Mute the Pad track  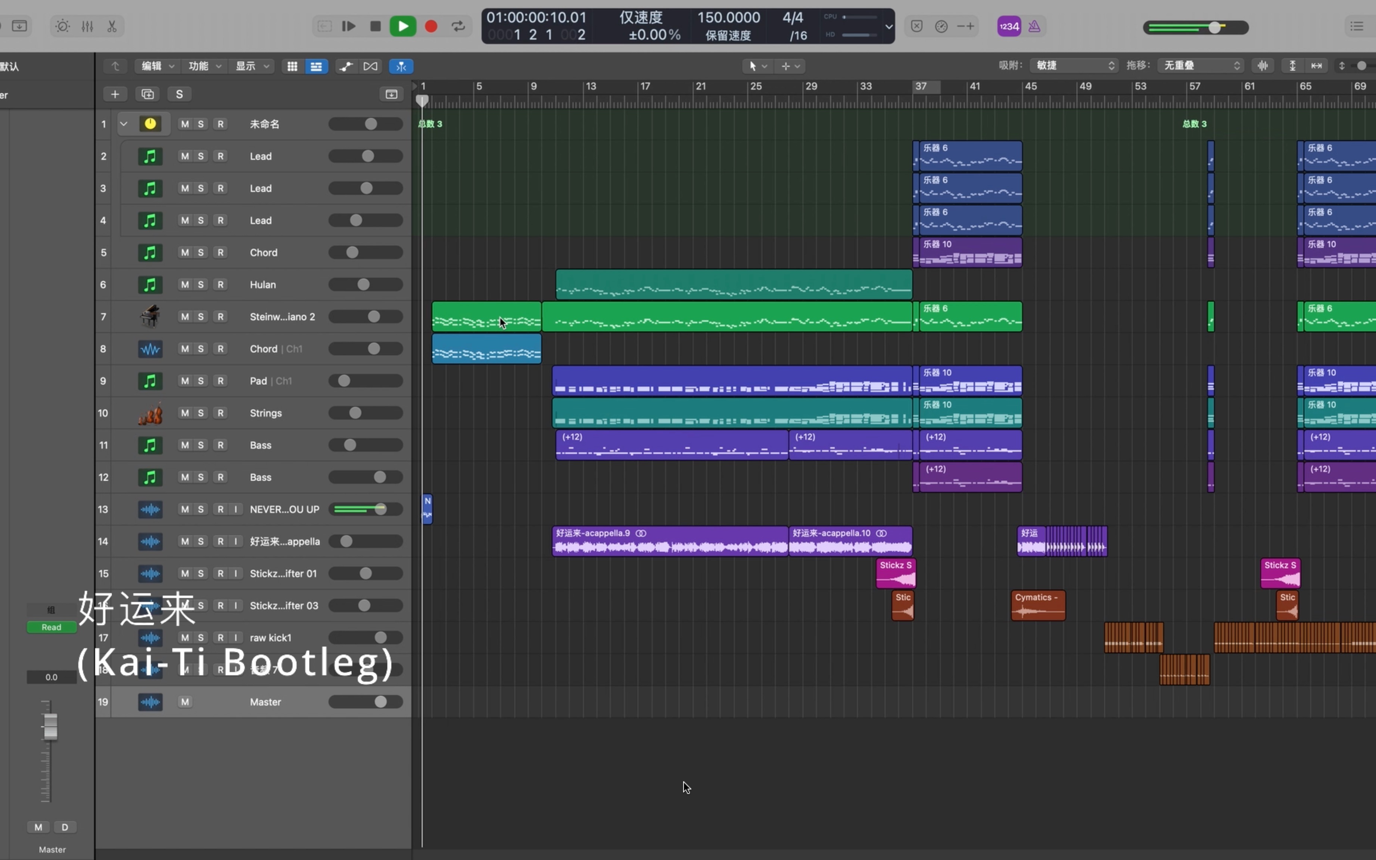[x=185, y=380]
